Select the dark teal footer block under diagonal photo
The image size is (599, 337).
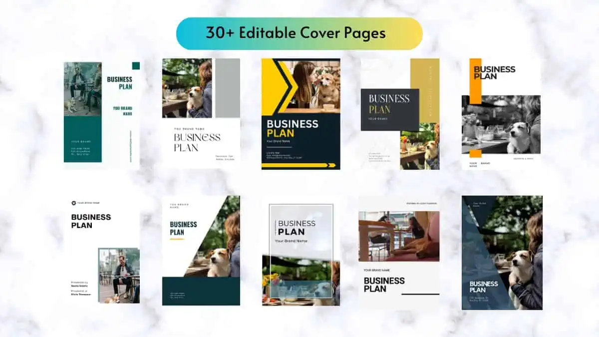click(201, 291)
